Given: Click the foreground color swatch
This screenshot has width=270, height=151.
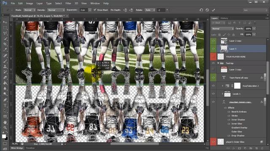Looking at the screenshot, I should pyautogui.click(x=4, y=136).
